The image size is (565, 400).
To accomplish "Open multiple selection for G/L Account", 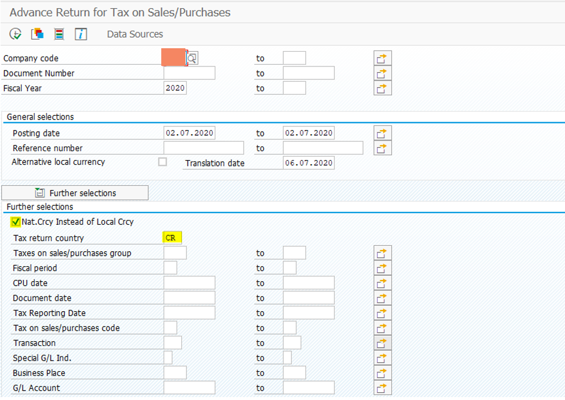I will [383, 388].
